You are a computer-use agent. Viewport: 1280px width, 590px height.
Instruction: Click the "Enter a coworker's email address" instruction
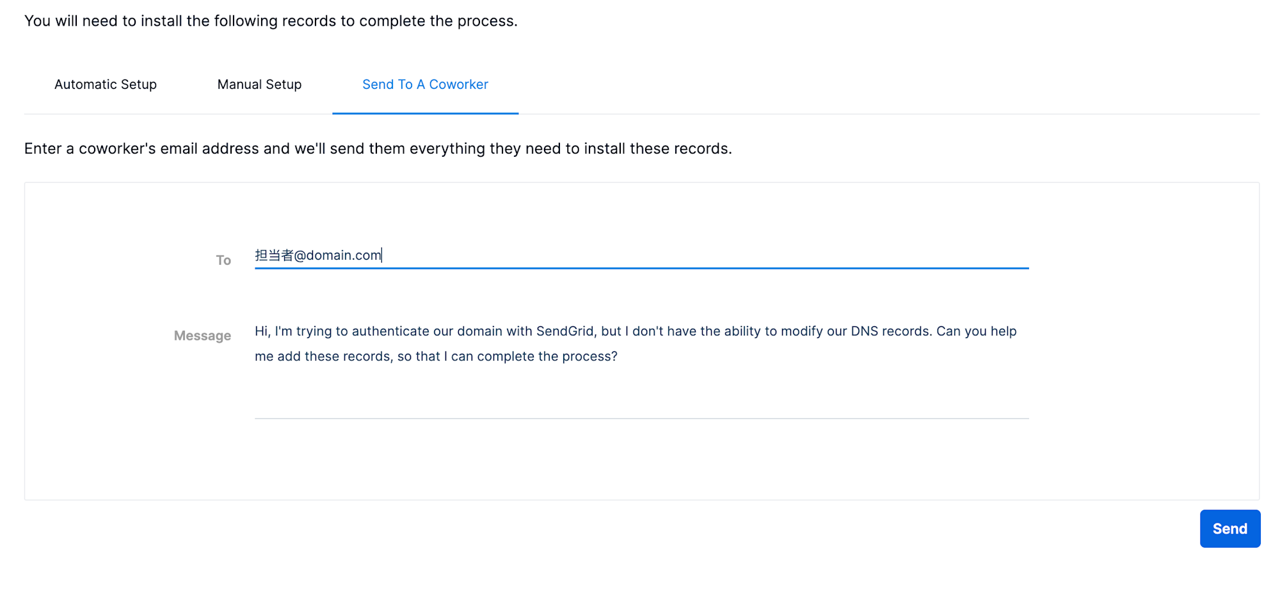point(378,148)
